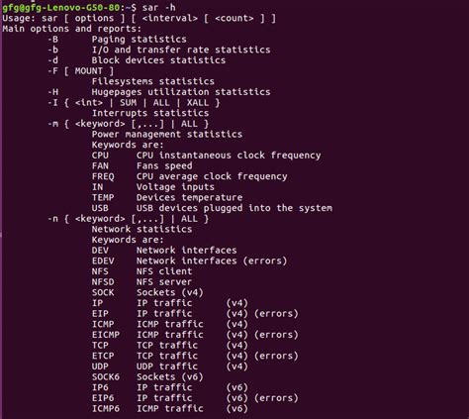Click 'USB devices plugged into the system'
This screenshot has width=469, height=419.
point(234,208)
